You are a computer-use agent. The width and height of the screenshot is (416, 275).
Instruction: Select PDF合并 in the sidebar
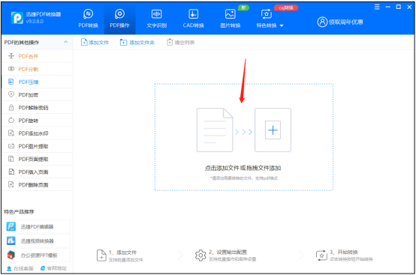click(x=37, y=56)
